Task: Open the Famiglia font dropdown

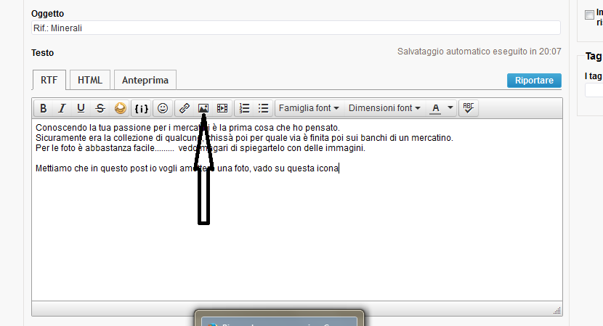Action: [309, 108]
